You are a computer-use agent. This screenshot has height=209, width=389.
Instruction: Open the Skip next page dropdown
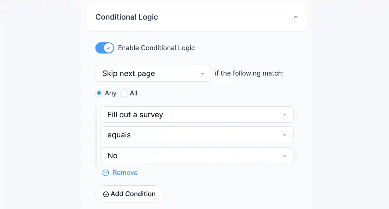point(153,73)
